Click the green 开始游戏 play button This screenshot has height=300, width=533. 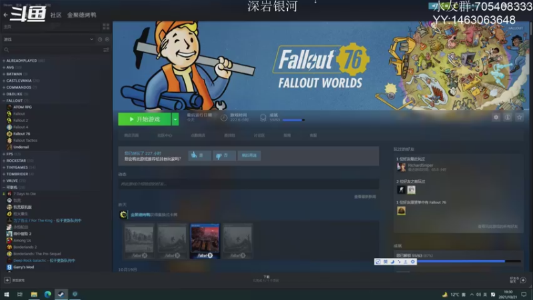(x=145, y=119)
